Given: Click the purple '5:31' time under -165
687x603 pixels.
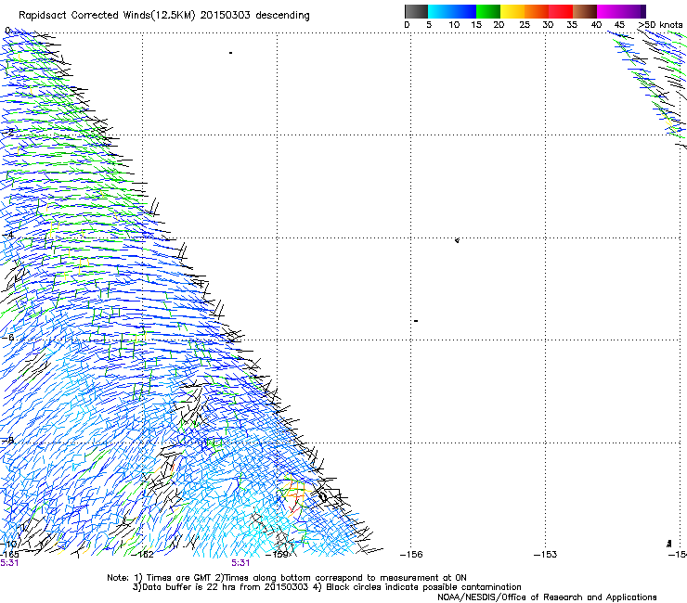Looking at the screenshot, I should (x=9, y=563).
